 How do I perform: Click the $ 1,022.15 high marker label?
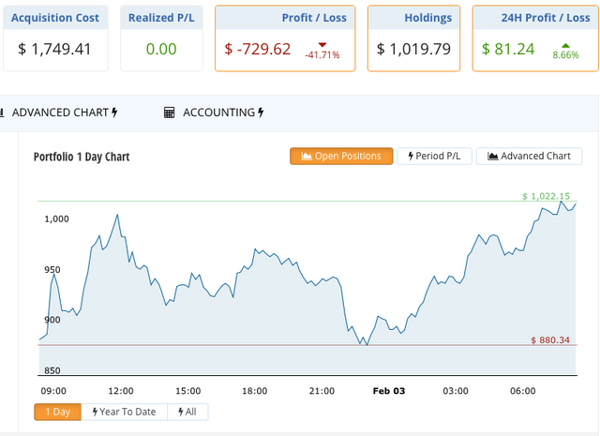pyautogui.click(x=546, y=196)
